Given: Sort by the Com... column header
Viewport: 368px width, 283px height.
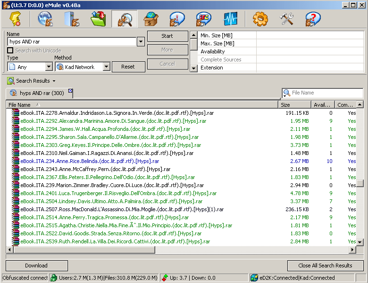Looking at the screenshot, I should click(345, 105).
